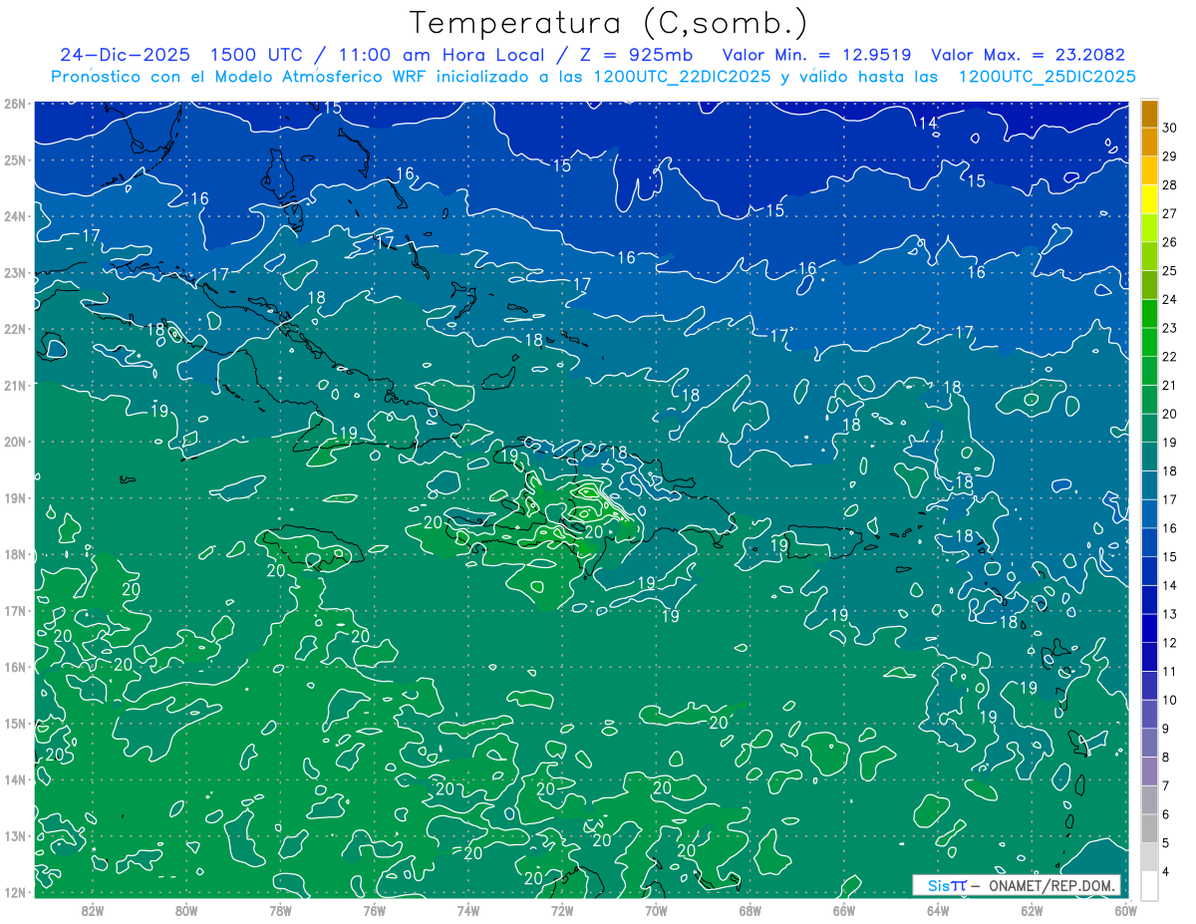Select initialization stamp '1200UTC_22DIC2025'
This screenshot has width=1196, height=924.
682,77
